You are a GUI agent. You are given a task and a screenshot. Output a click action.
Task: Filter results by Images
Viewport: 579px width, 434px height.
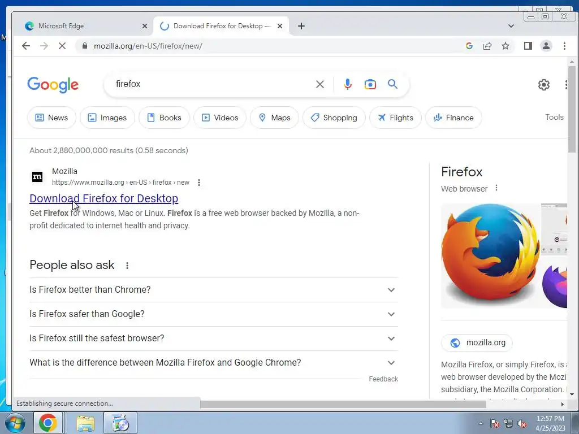(x=107, y=118)
